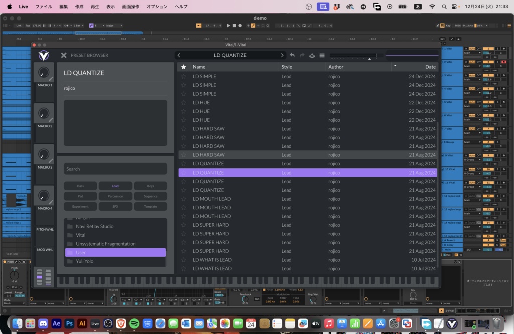Open Spotify from the Dock
The image size is (514, 334).
(134, 324)
